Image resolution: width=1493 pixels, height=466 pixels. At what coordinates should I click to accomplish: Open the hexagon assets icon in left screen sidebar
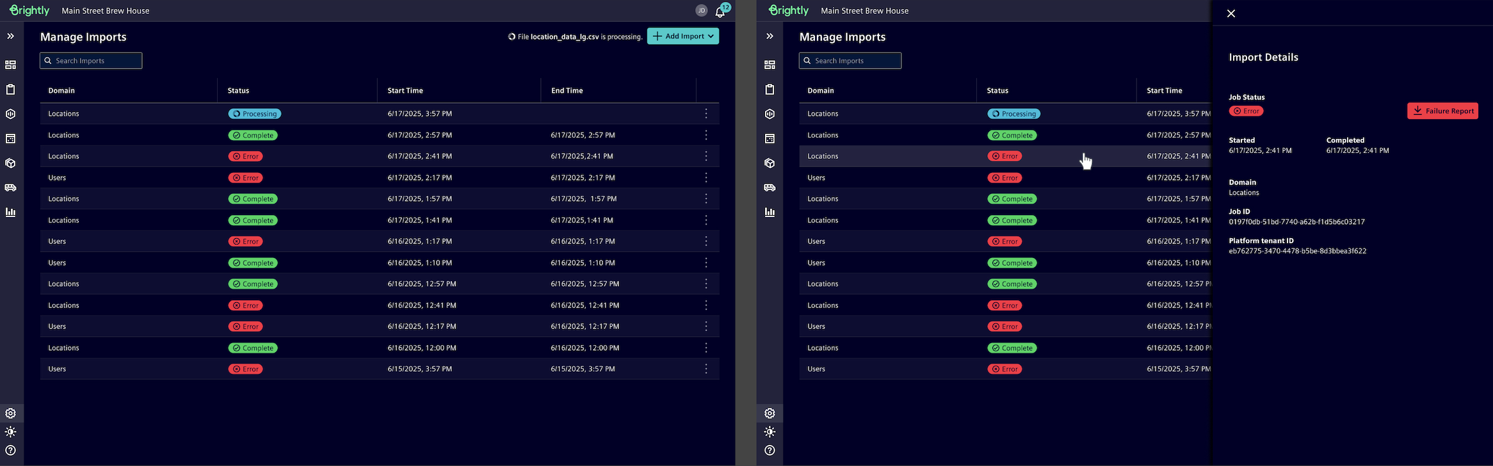pyautogui.click(x=10, y=114)
